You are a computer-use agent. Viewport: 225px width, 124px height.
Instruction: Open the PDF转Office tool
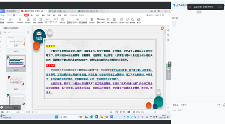11,21
